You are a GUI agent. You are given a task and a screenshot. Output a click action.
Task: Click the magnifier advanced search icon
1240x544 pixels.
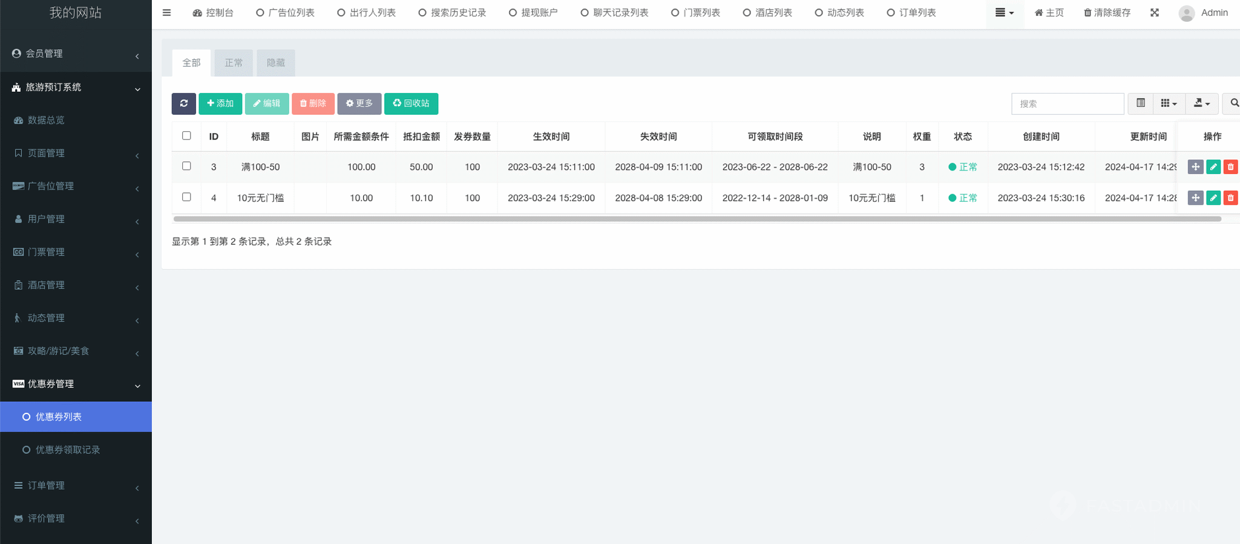(1234, 103)
